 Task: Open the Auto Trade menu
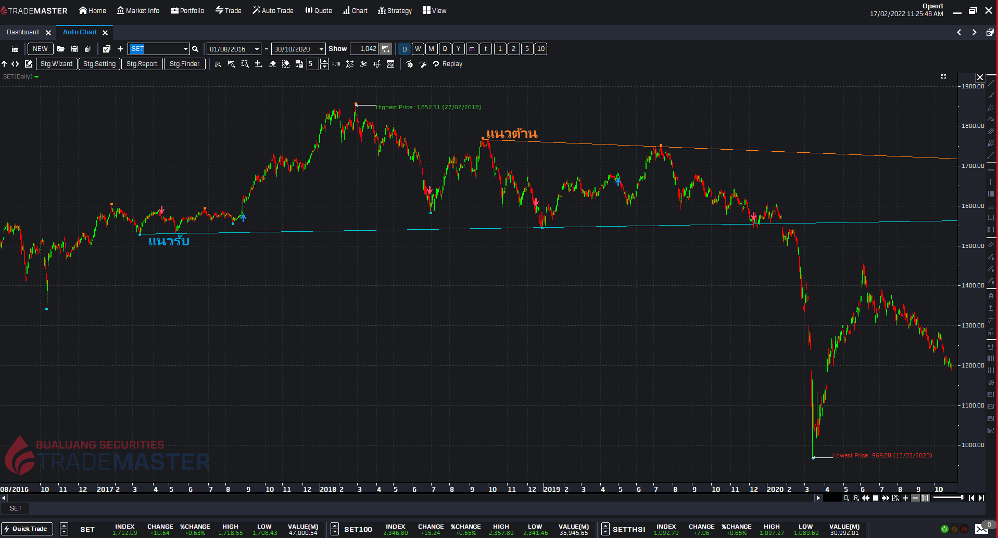coord(273,10)
